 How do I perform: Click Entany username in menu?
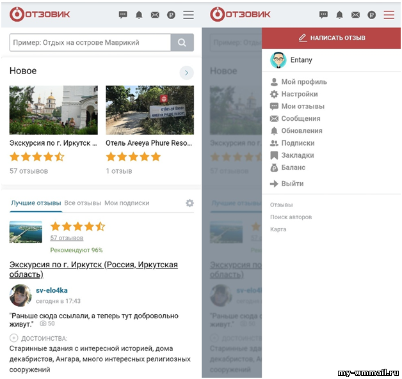[x=301, y=60]
